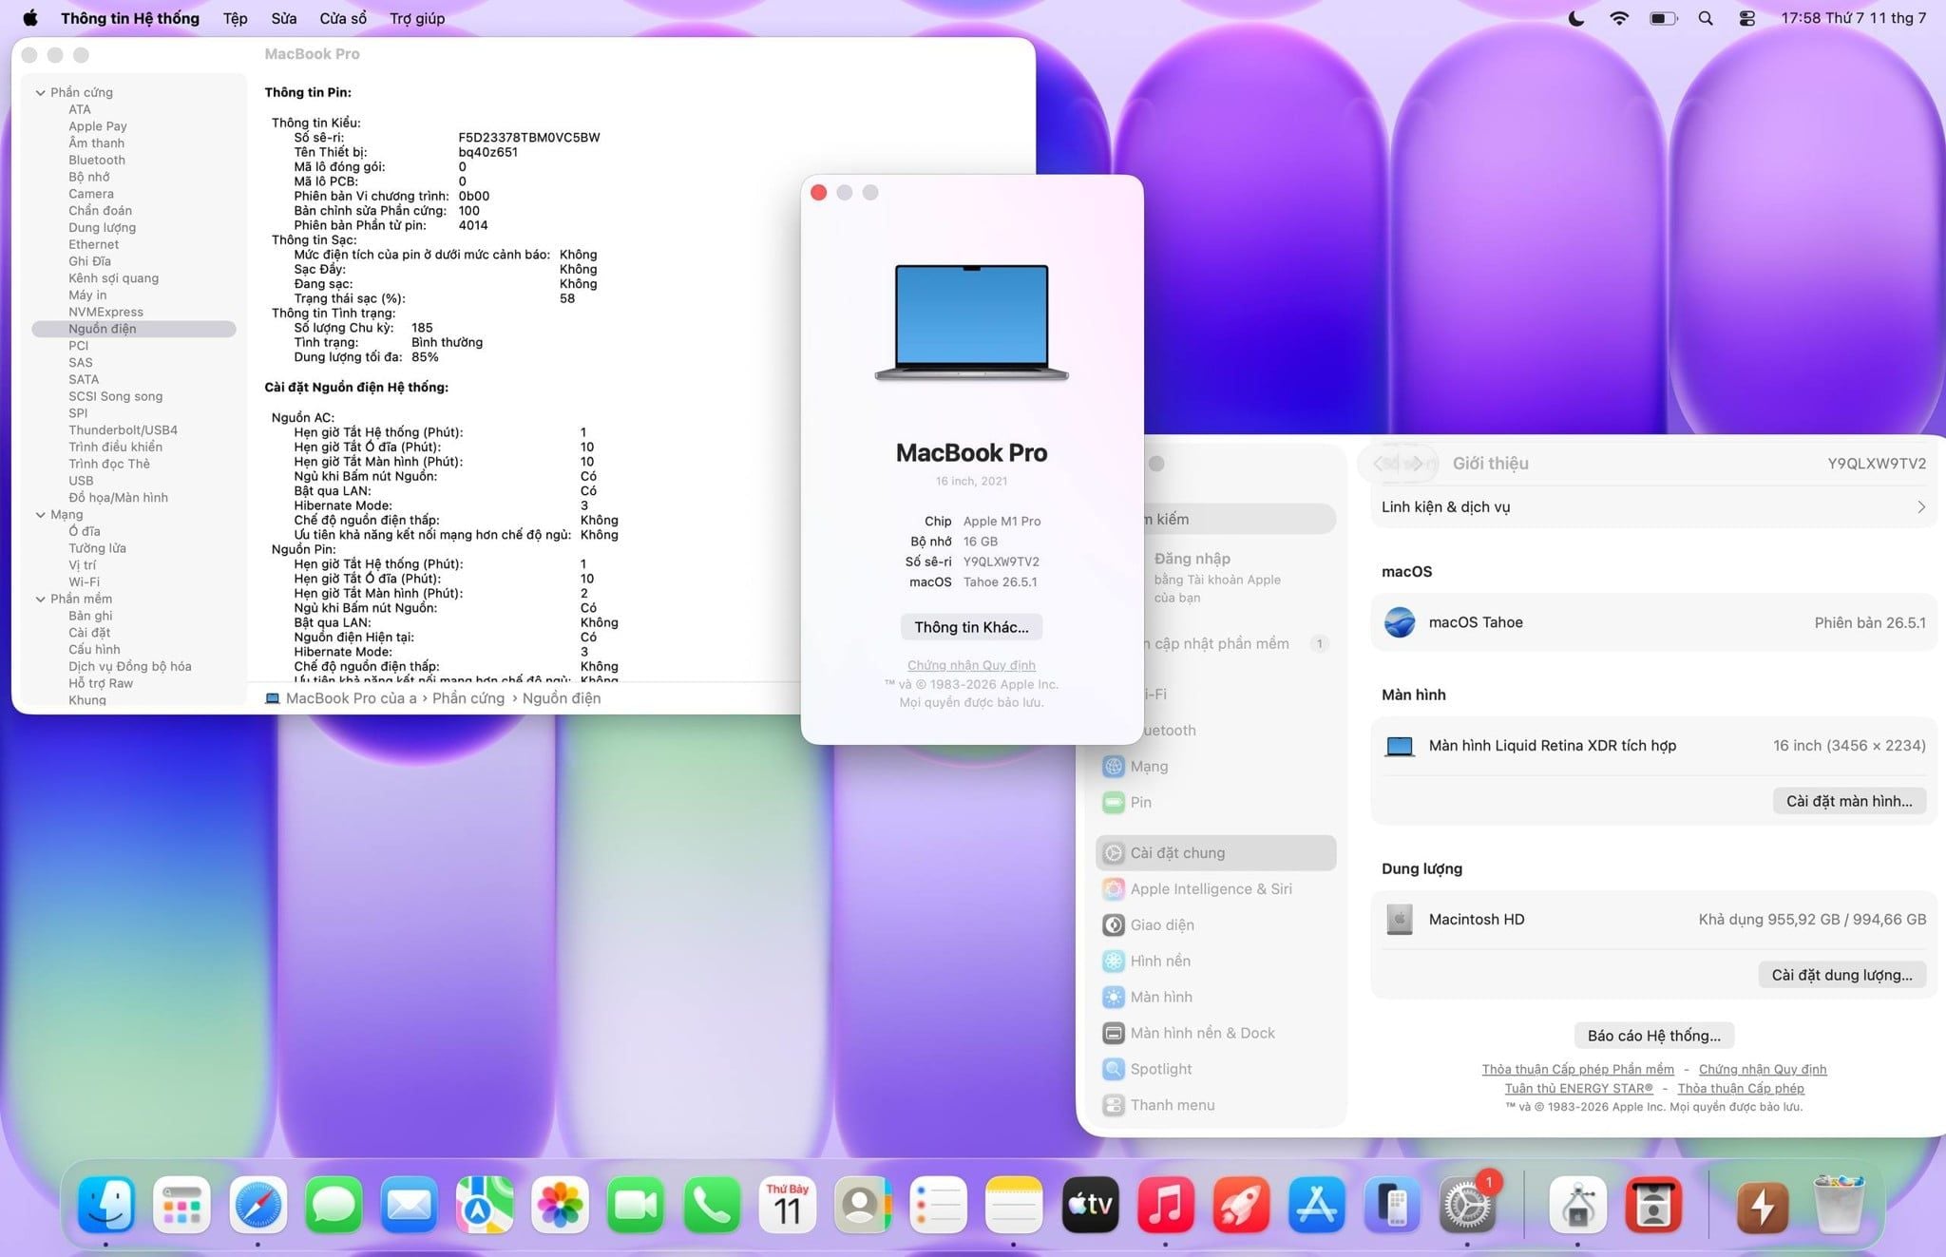Screen dimensions: 1946x1257
Task: Click System Information icon in Dock
Action: tap(1577, 1204)
